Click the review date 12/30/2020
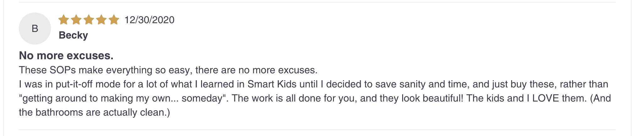The image size is (634, 136). [149, 20]
